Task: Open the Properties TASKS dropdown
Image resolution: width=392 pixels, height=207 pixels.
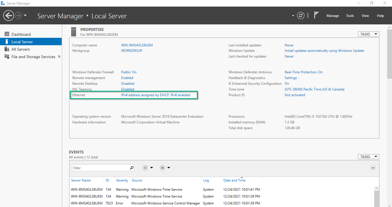Action: (368, 34)
